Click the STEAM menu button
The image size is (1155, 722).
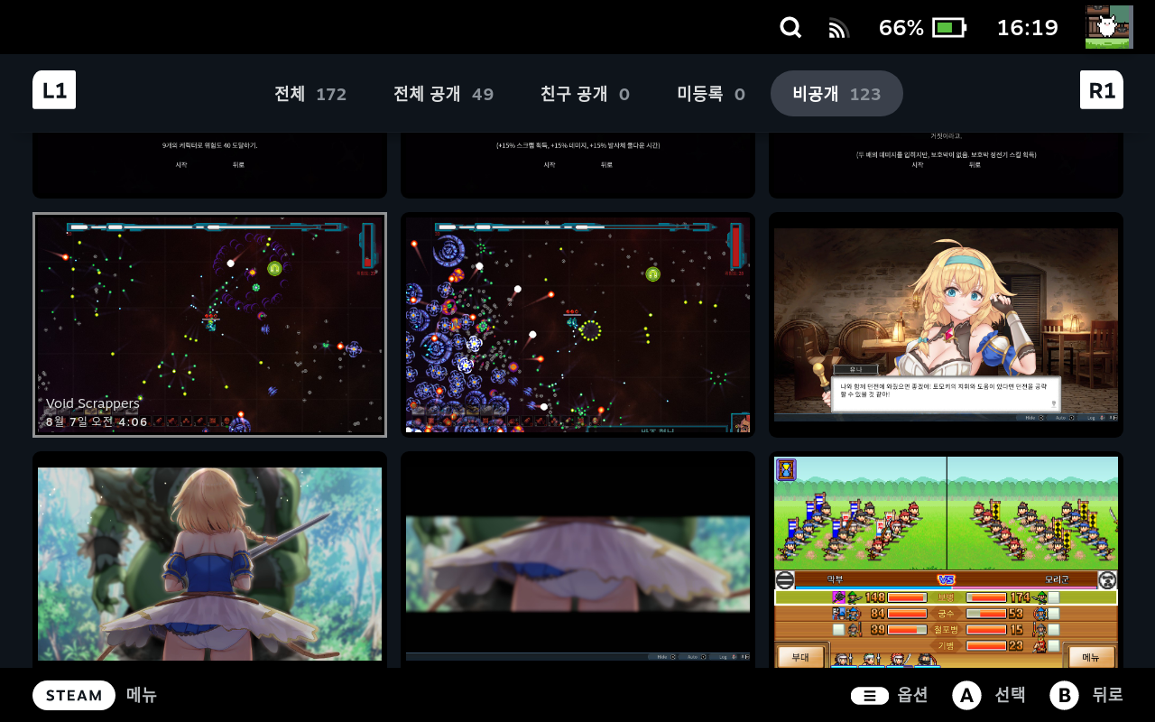[74, 695]
